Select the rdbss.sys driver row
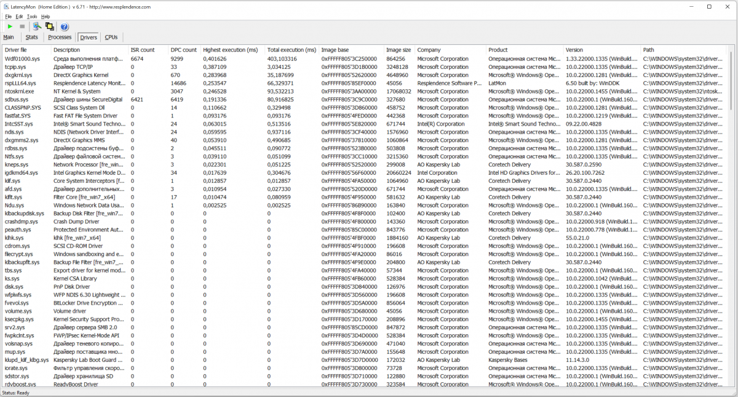Screen dimensions: 738x397 [x=365, y=148]
